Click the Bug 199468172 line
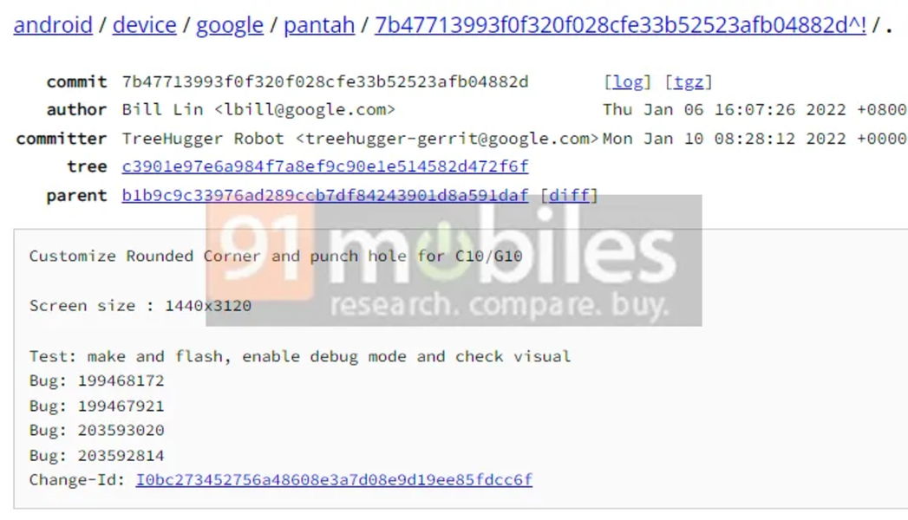 click(97, 380)
